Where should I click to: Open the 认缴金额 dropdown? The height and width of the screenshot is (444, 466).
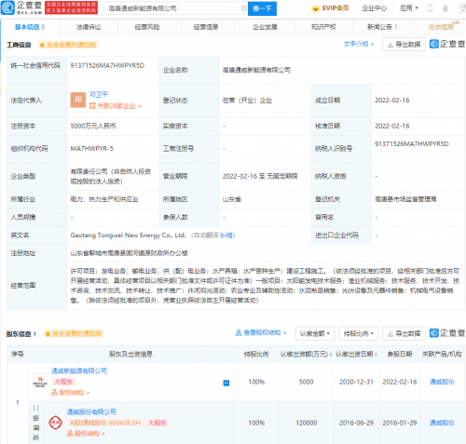click(315, 334)
